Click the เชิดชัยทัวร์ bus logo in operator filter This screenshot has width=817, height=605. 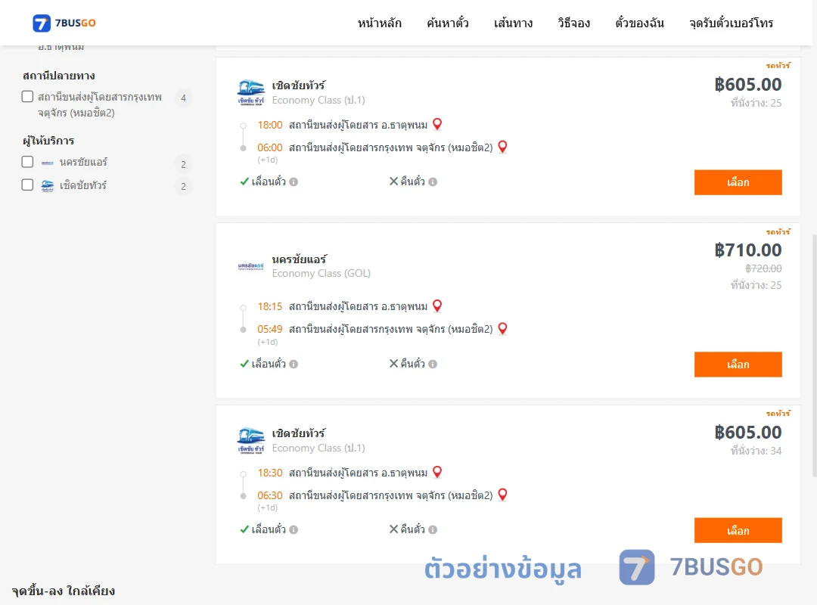(x=48, y=185)
